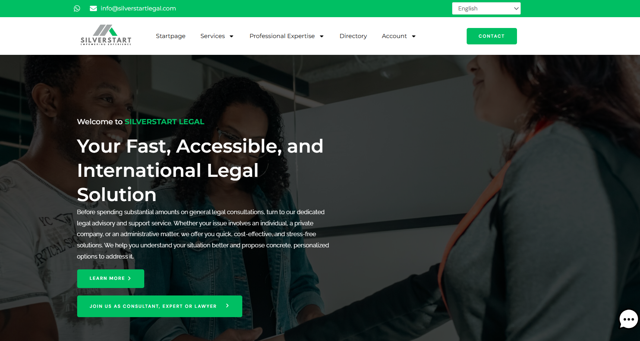Expand the Professional Expertise dropdown arrow

322,36
